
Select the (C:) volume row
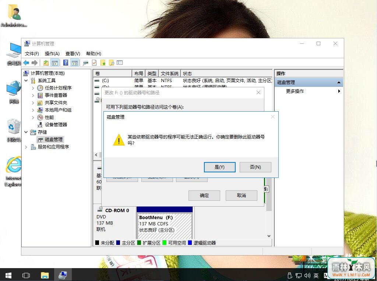[x=183, y=81]
